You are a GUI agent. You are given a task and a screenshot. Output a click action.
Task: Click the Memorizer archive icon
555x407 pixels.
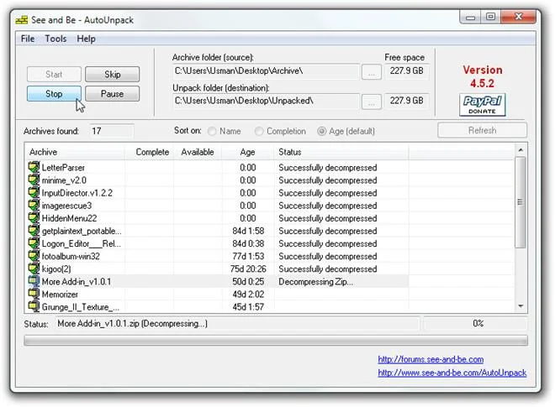34,295
